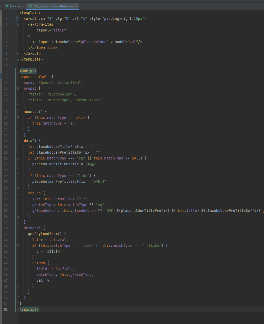Click 'let placeholderPreTitleSuffix' declaration on line 25
264x324 pixels.
[x=64, y=152]
